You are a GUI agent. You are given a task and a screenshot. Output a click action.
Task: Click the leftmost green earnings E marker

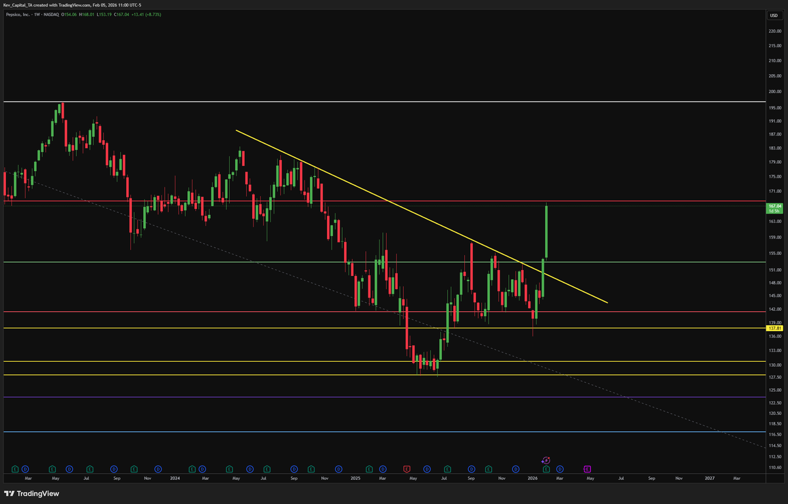(15, 469)
